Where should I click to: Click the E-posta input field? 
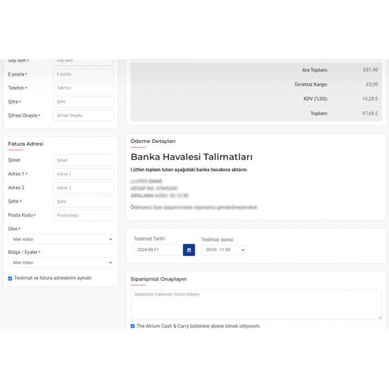click(x=83, y=74)
